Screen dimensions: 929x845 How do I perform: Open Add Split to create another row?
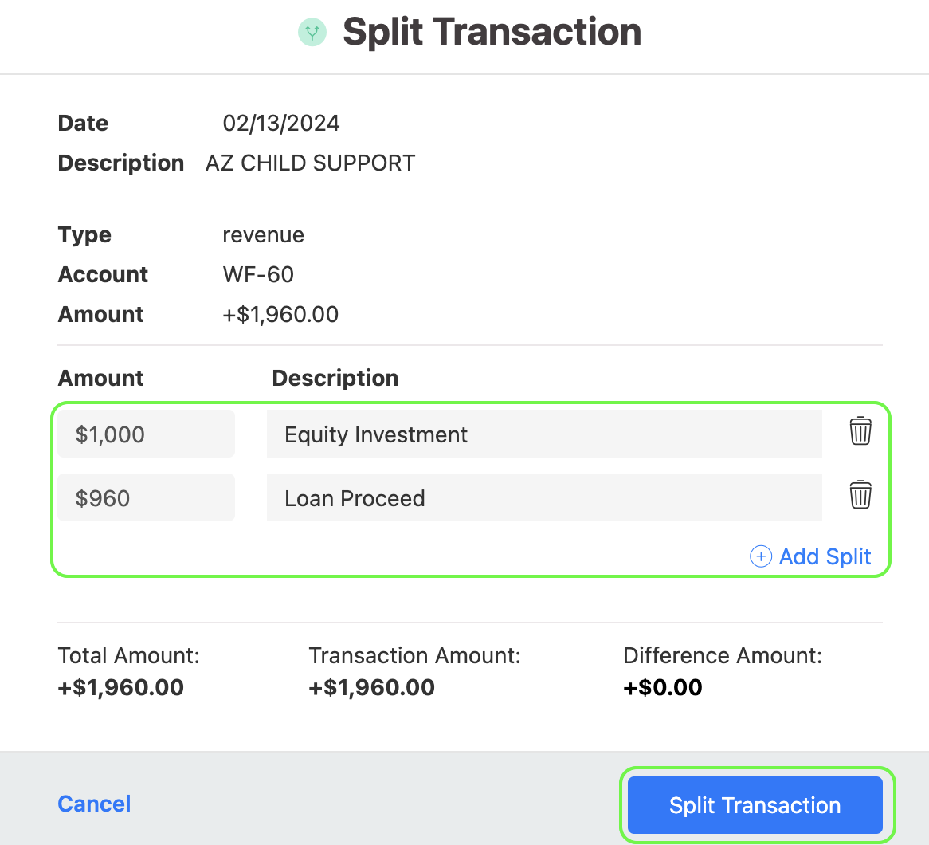click(825, 556)
